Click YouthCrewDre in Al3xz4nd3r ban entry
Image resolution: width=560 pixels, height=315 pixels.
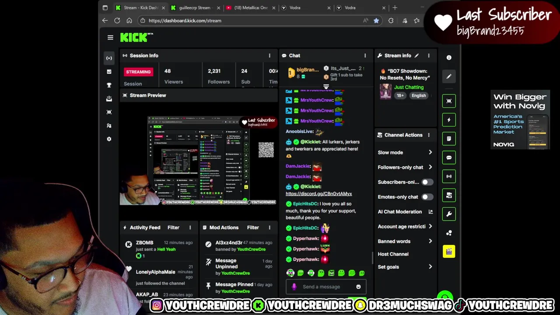(251, 249)
